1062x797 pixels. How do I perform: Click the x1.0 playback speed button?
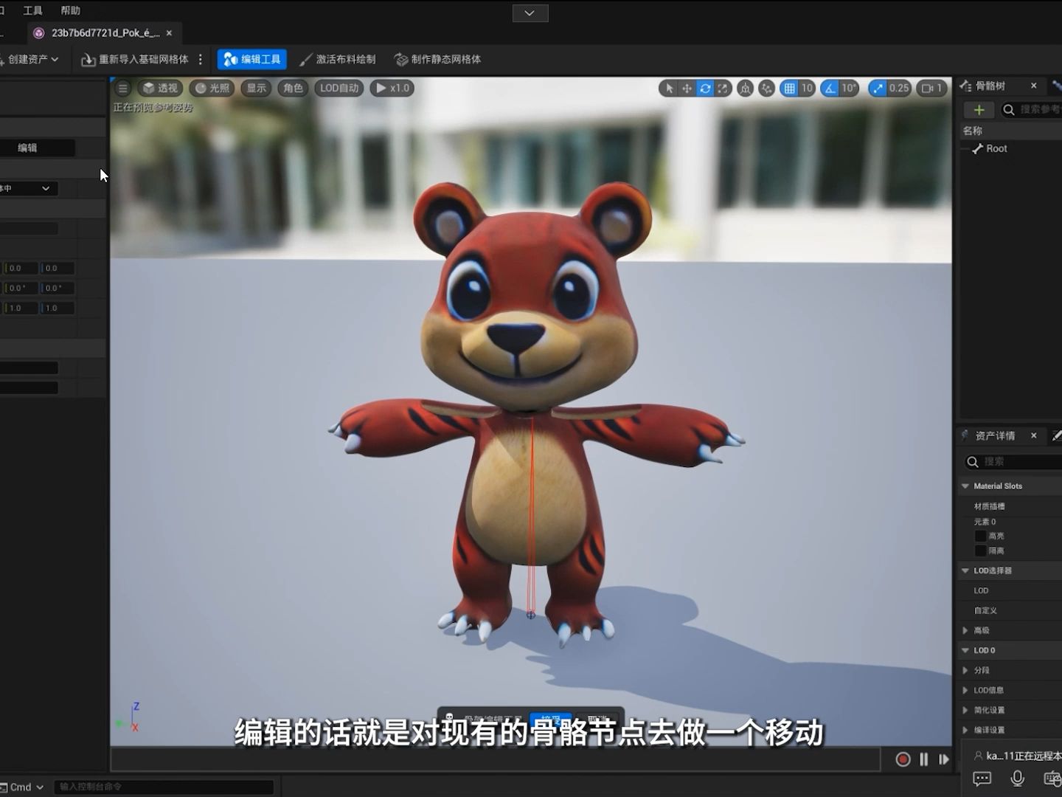coord(392,89)
